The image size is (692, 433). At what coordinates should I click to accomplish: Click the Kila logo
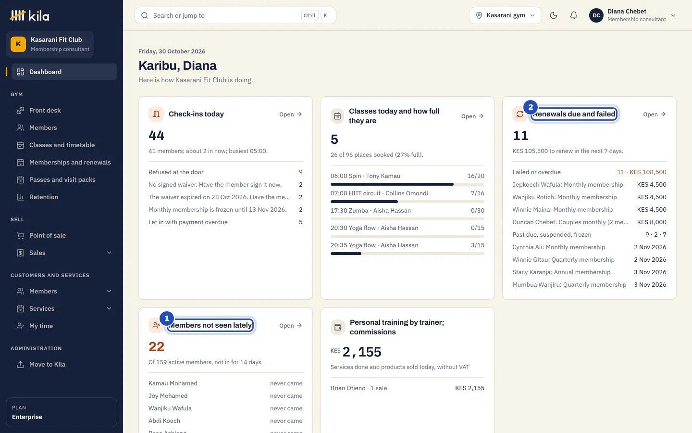click(x=29, y=15)
